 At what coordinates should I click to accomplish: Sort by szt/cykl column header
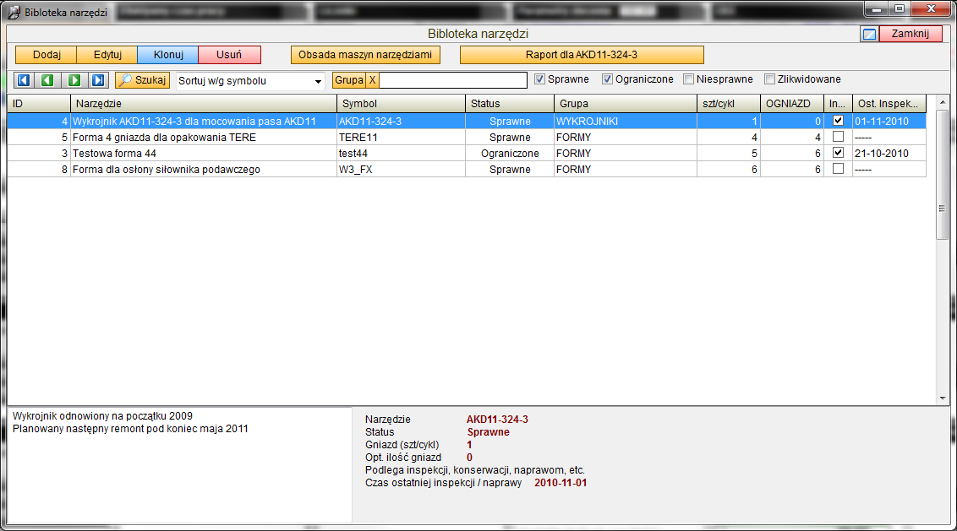pyautogui.click(x=729, y=104)
